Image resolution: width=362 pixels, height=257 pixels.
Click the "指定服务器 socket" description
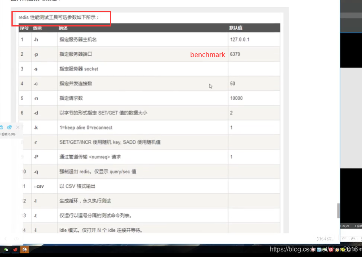(79, 69)
